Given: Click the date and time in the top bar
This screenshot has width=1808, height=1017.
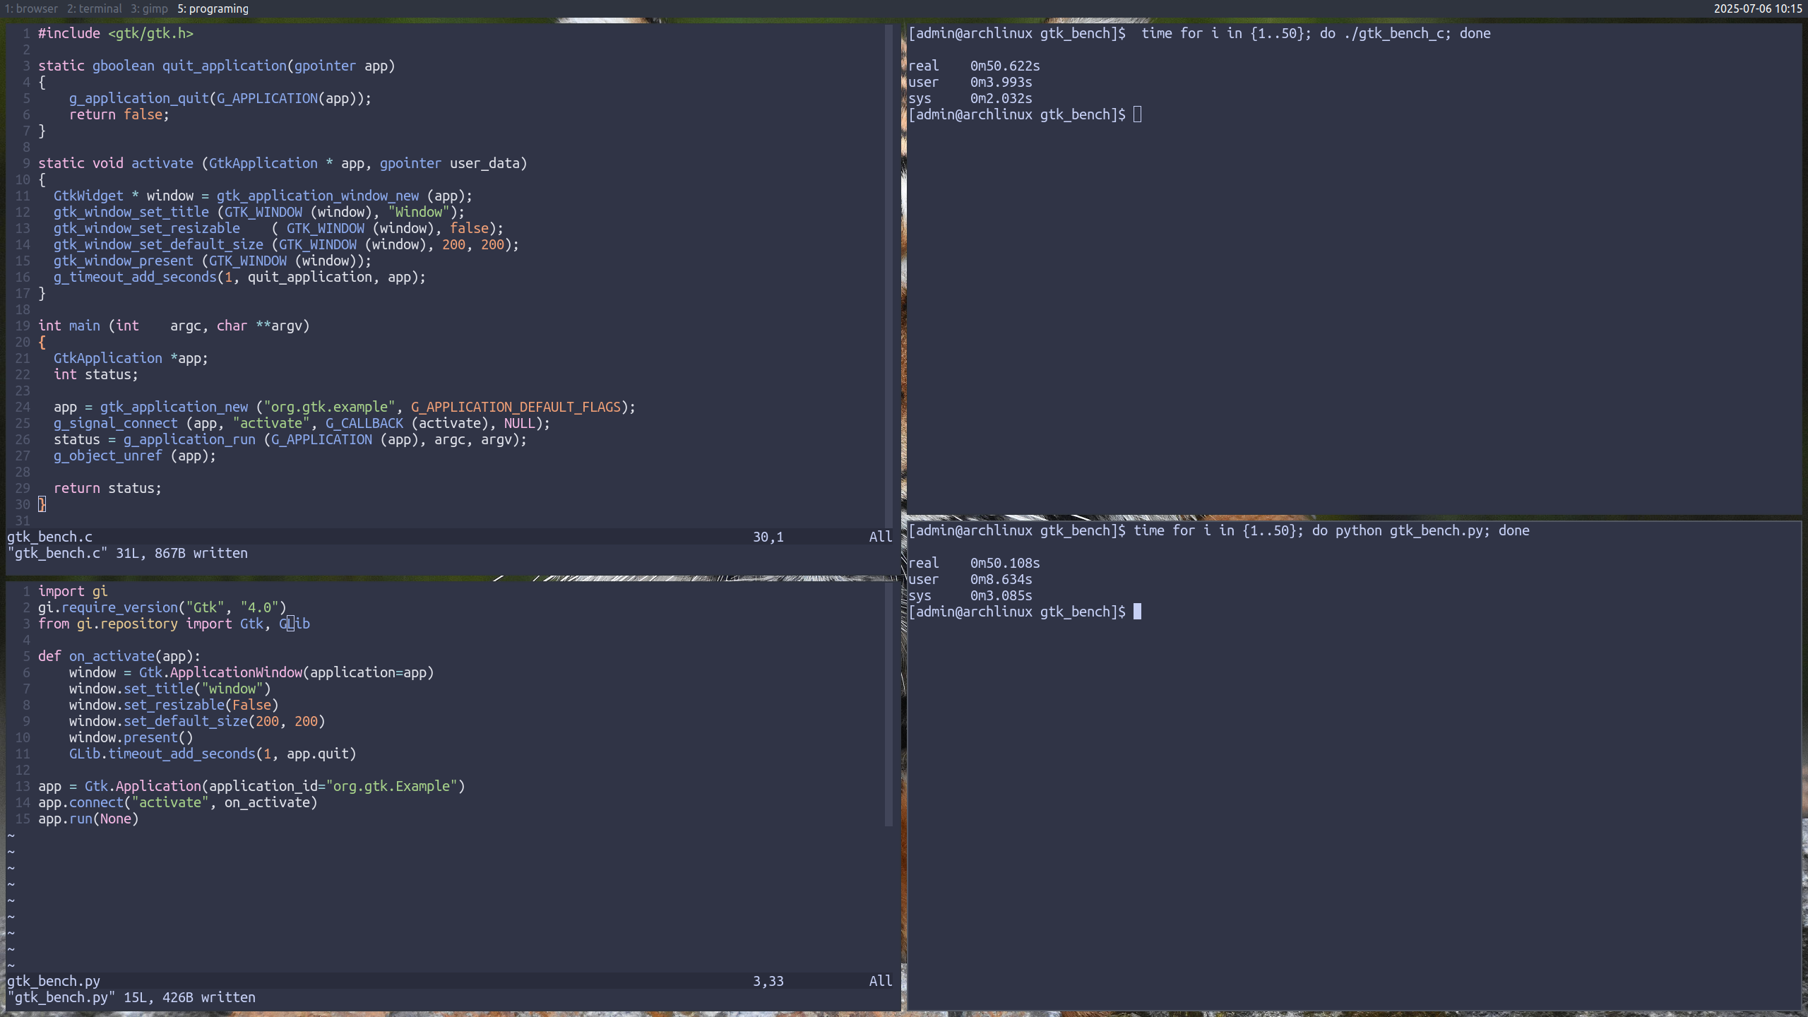Looking at the screenshot, I should pos(1758,8).
